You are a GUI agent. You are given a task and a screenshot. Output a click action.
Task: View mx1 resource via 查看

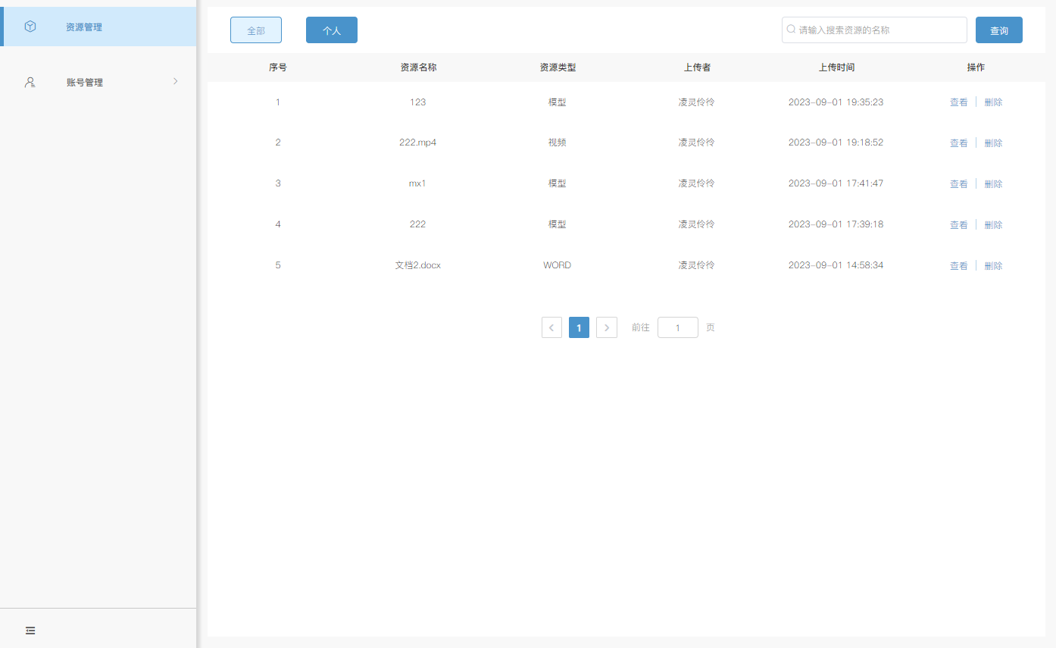tap(959, 184)
